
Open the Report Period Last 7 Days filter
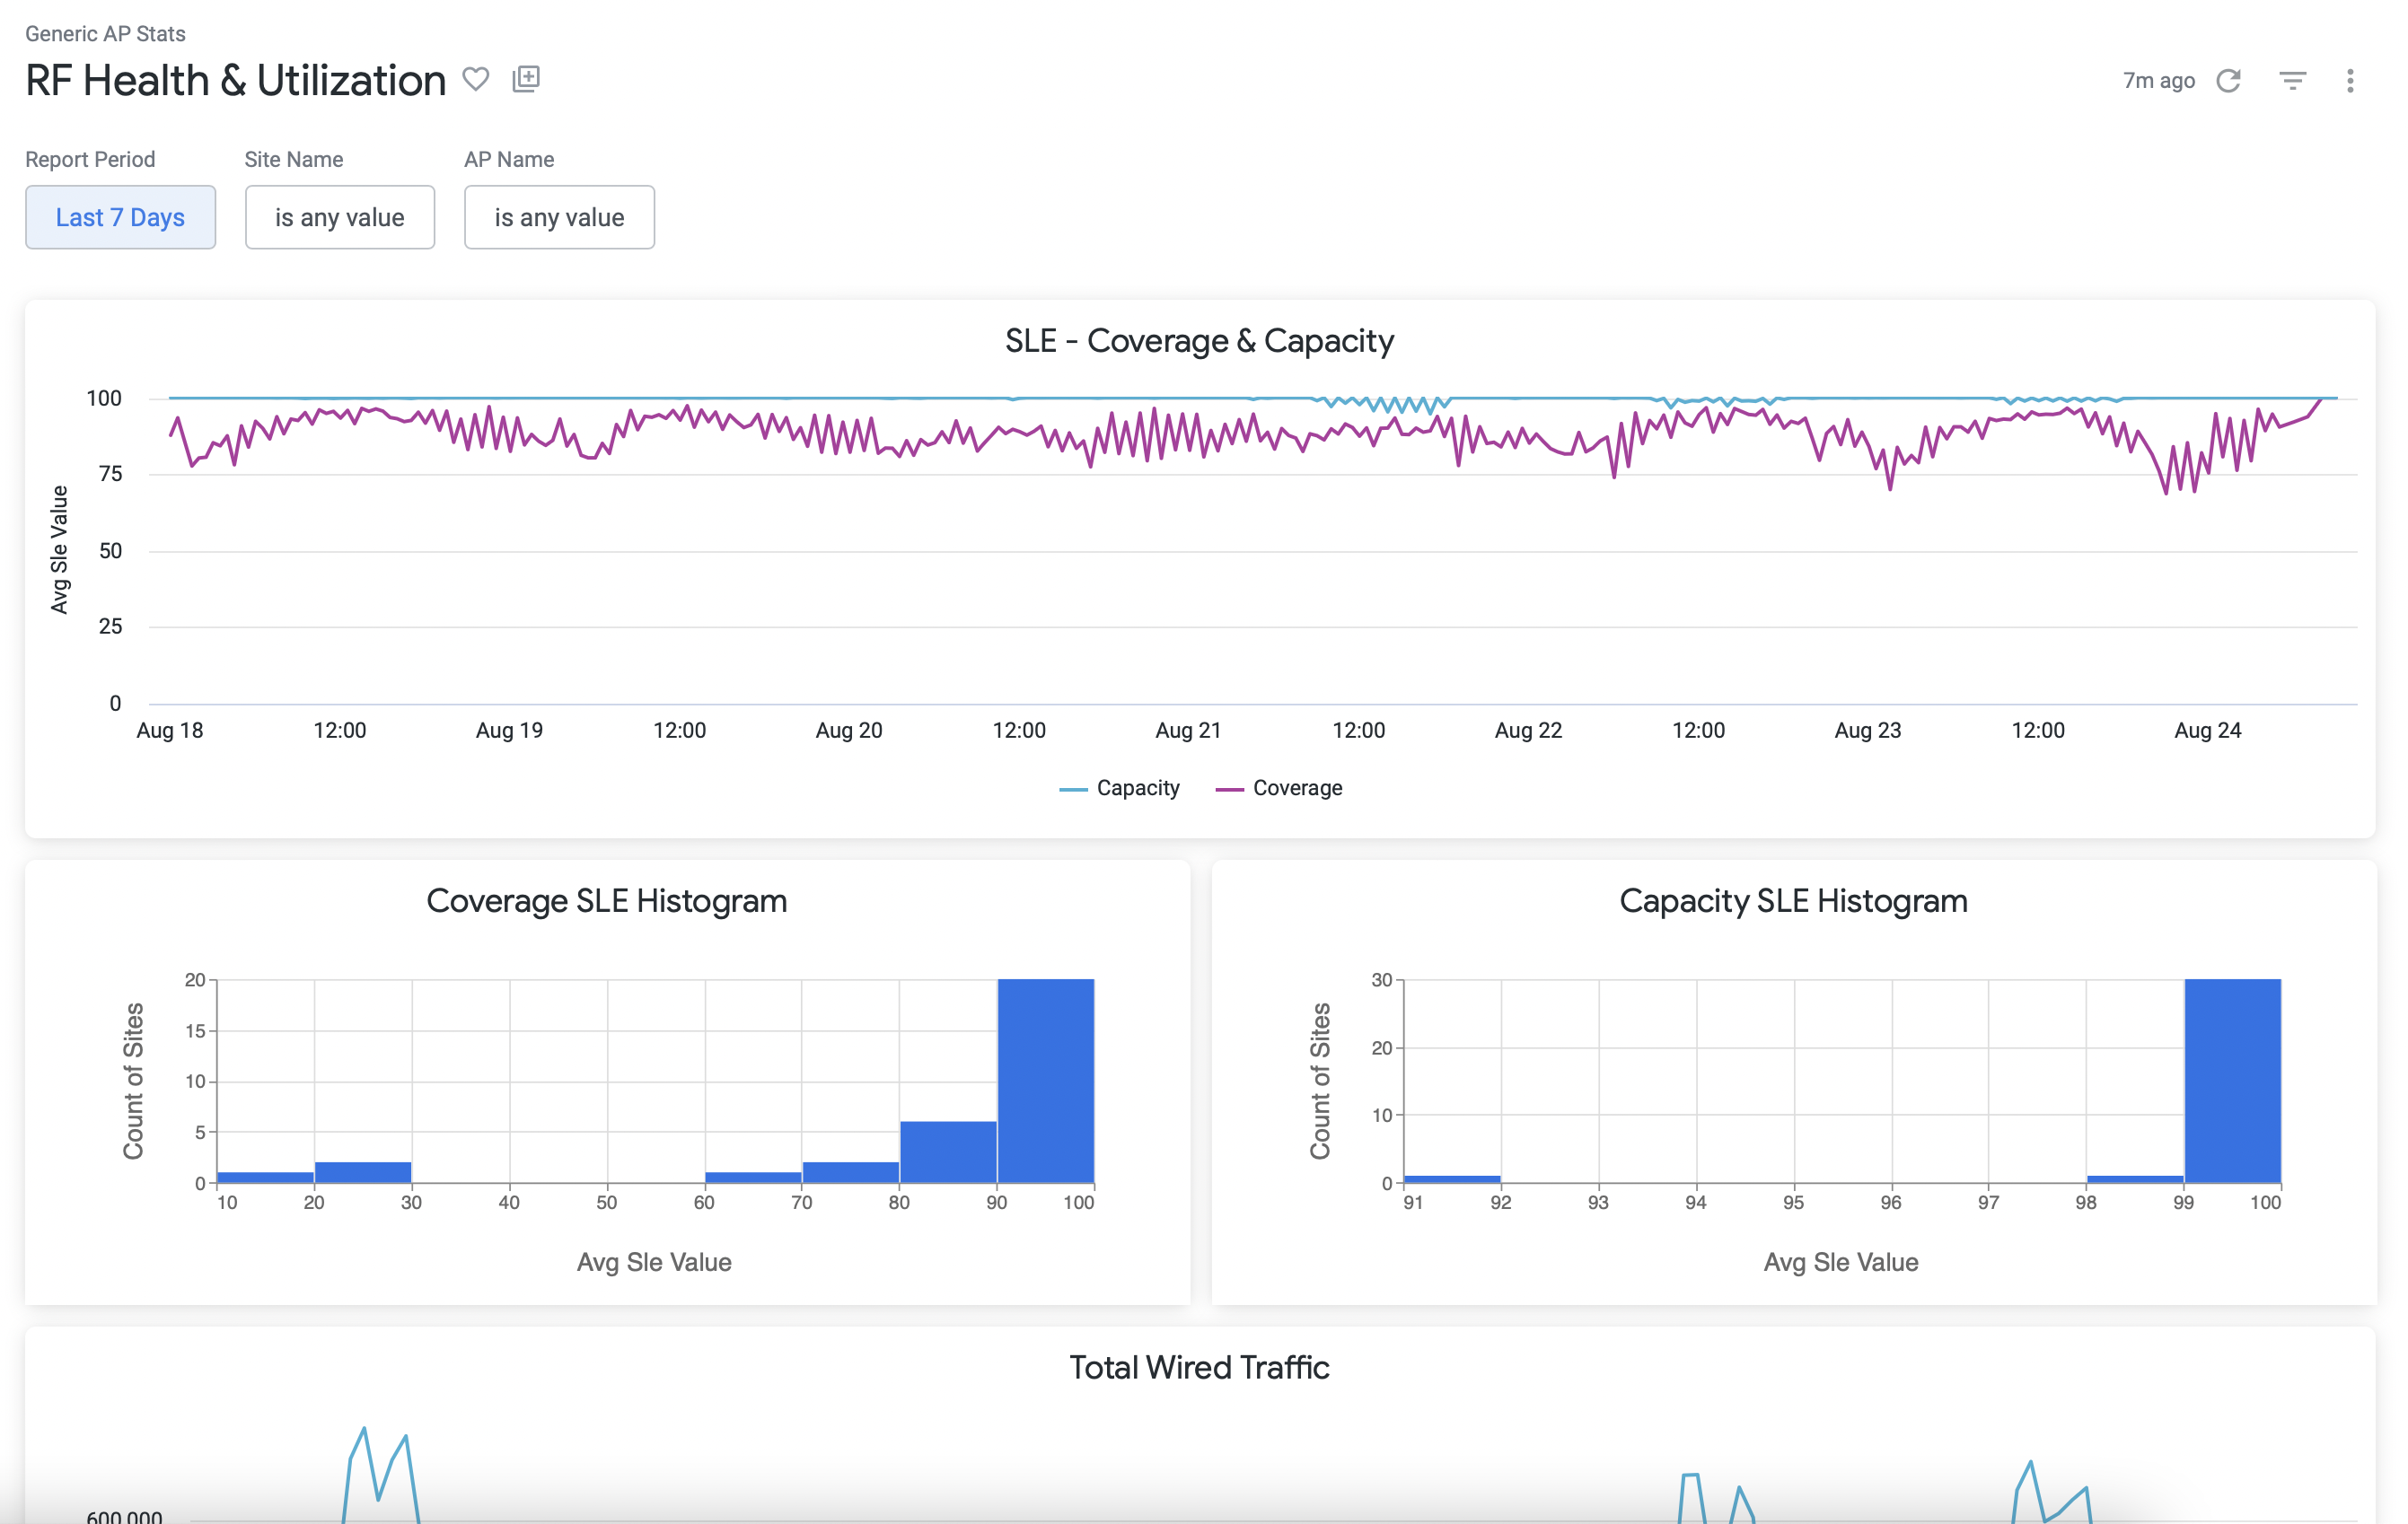pos(120,217)
